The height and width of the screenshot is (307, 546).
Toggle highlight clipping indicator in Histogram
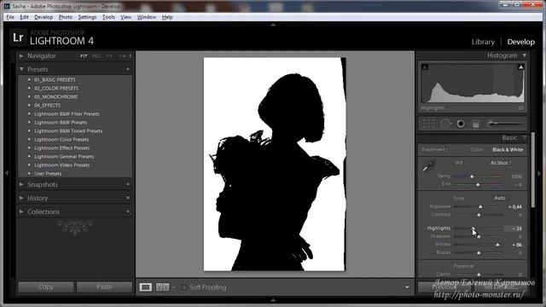click(520, 67)
